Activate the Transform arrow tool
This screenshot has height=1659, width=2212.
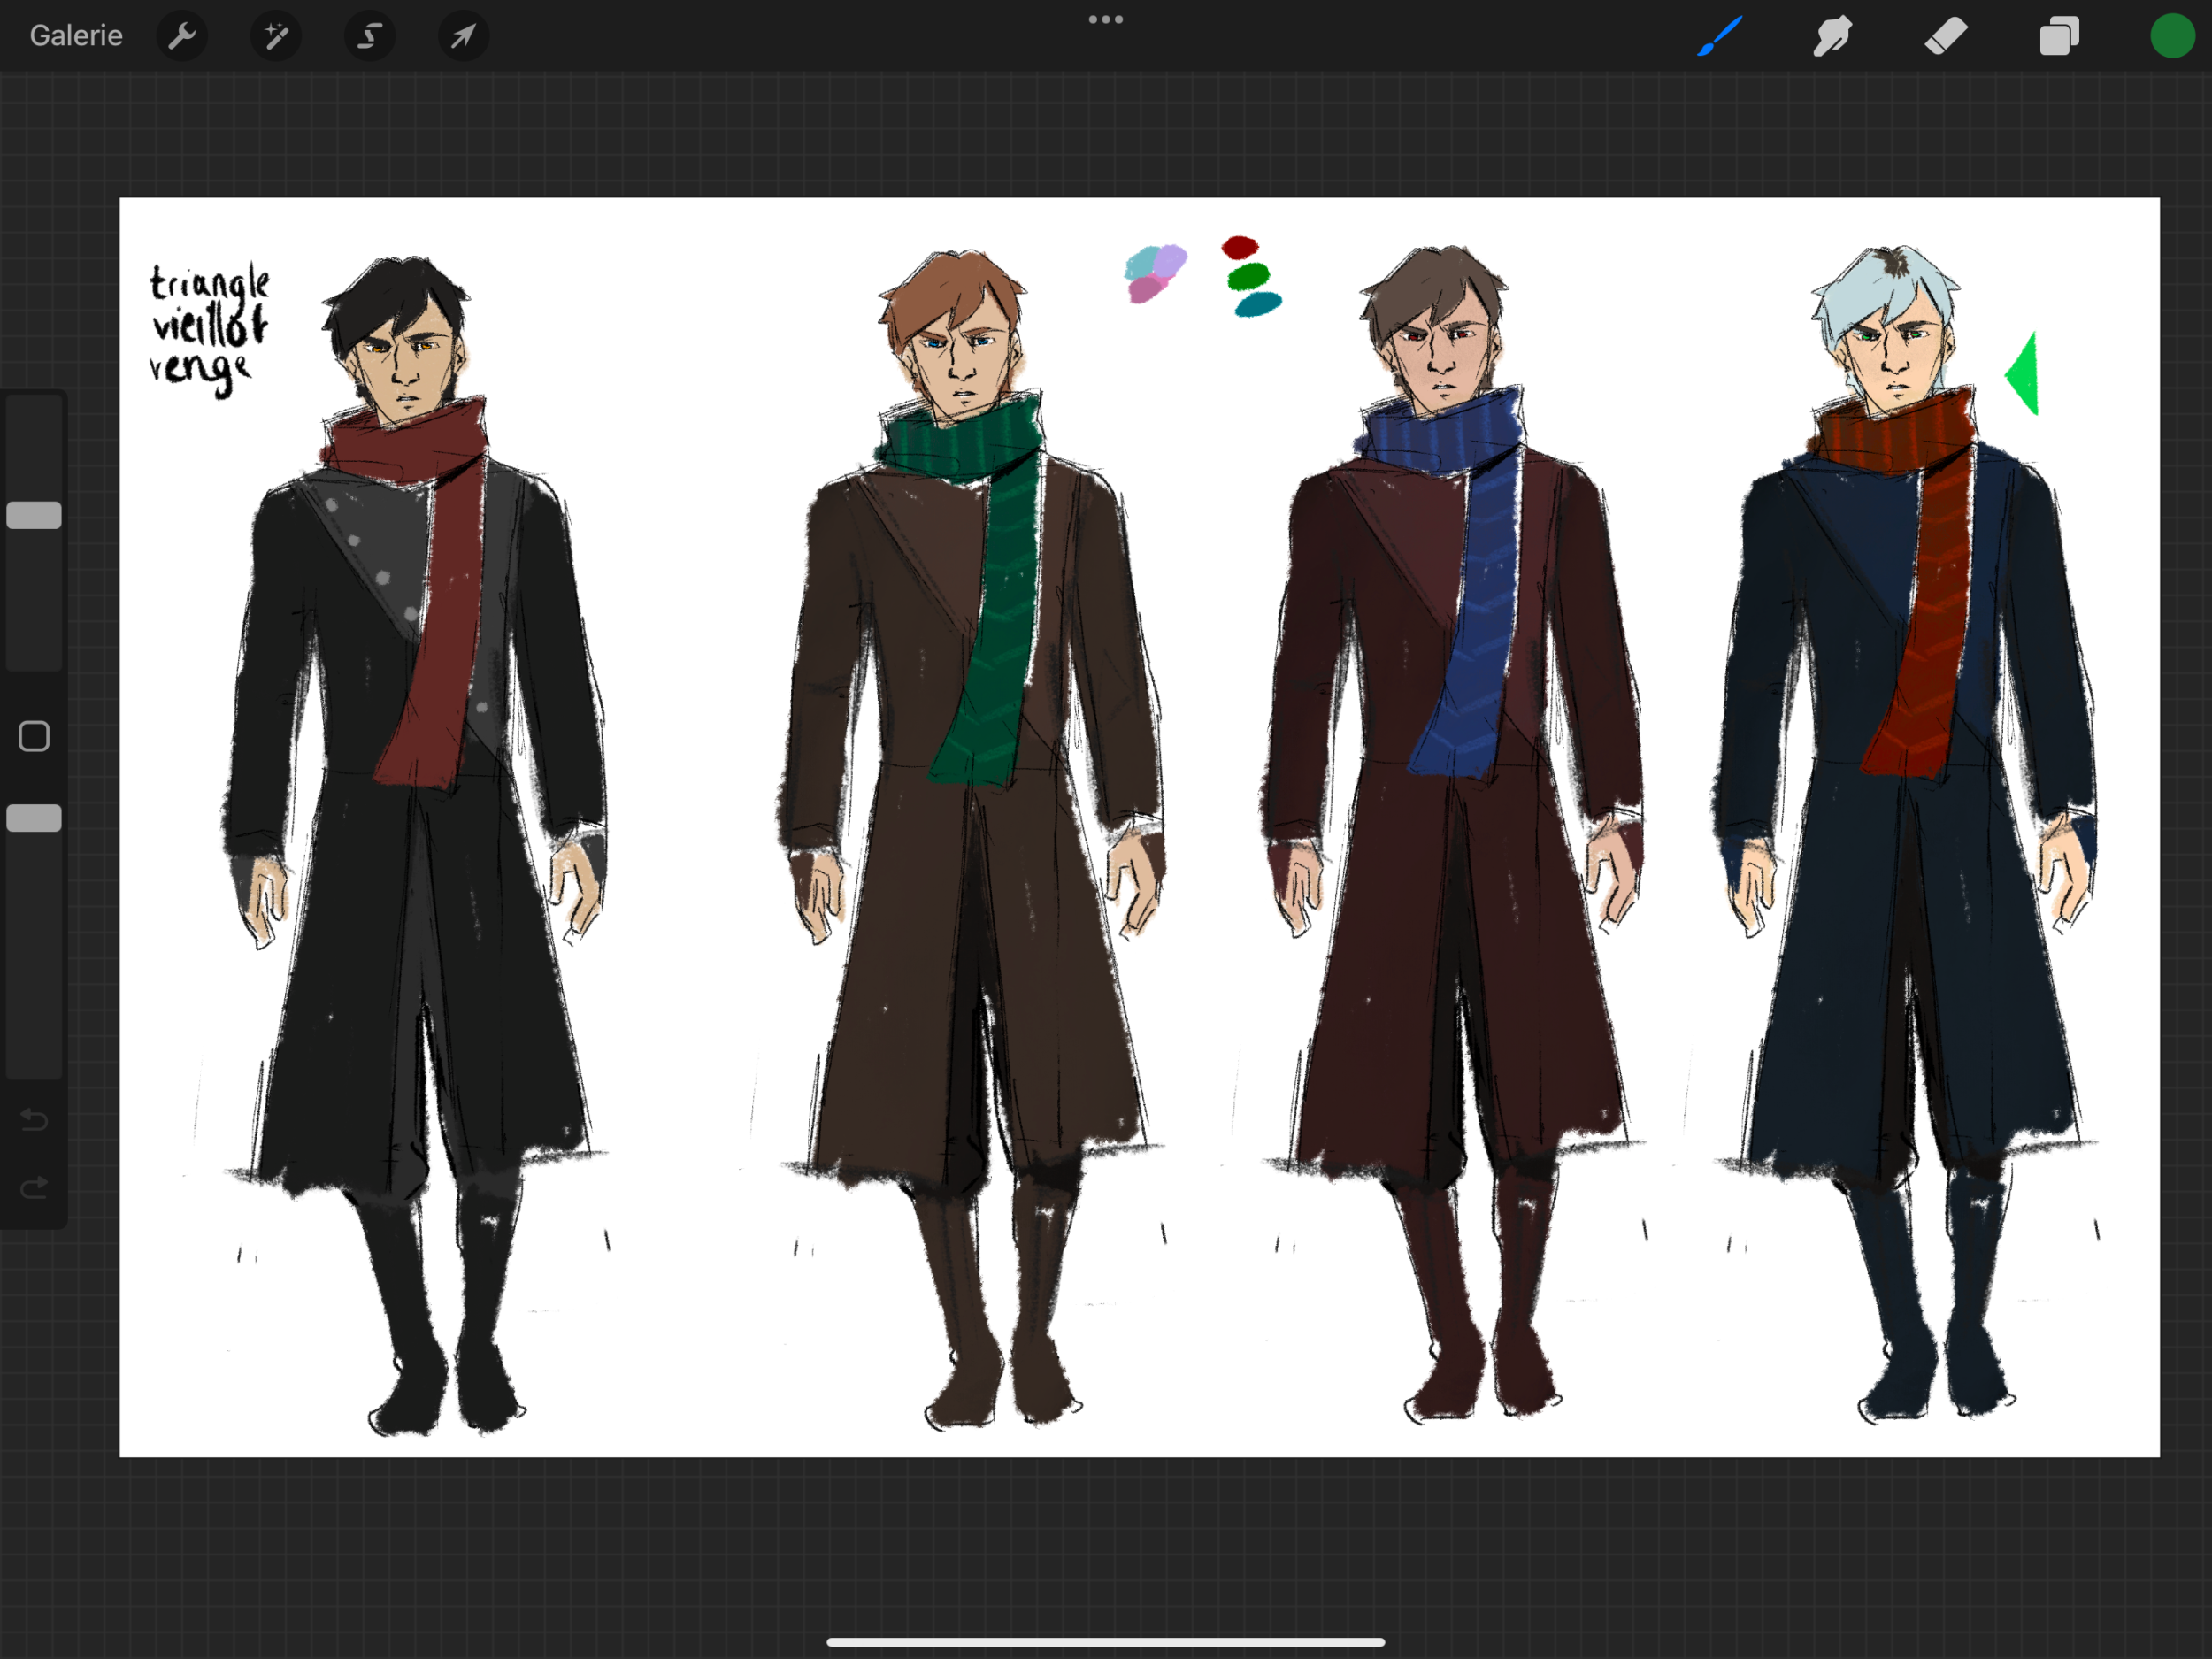coord(463,37)
